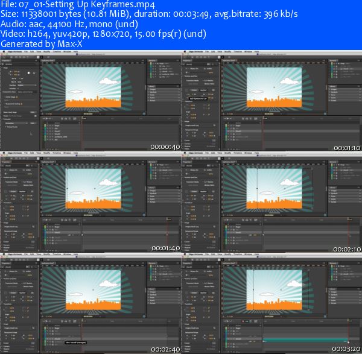This screenshot has height=354, width=362.
Task: Expand the Symbols section in the 00:00:40 Library
Action: [x=149, y=92]
